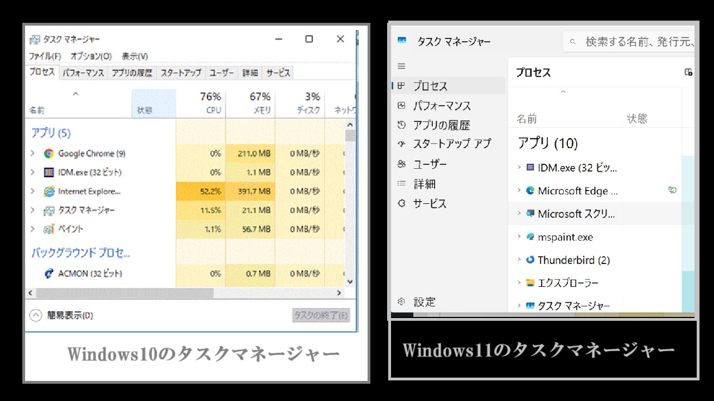
Task: Click horizontal scrollbar right arrow in Windows 10 window
Action: click(339, 292)
